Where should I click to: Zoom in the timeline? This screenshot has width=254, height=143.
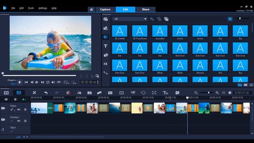[217, 93]
